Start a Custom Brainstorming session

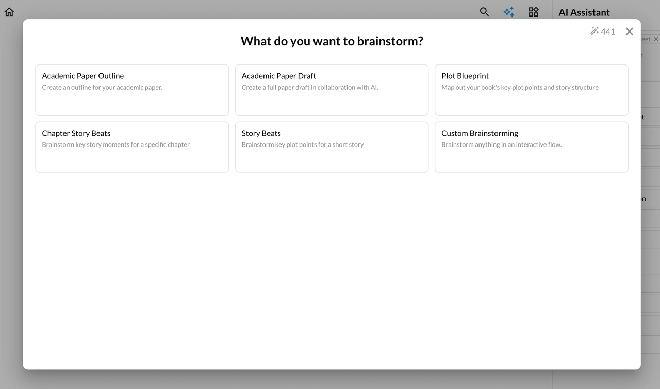(x=531, y=147)
